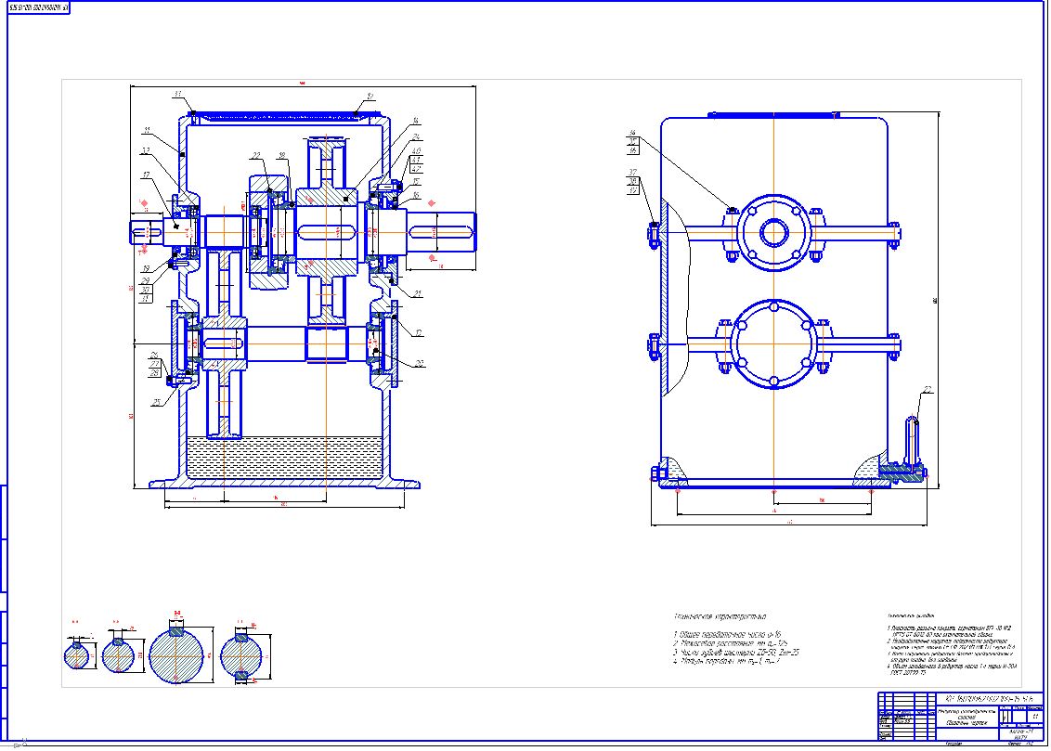
Task: Click the technical requirements heading on the right
Action: tap(911, 615)
